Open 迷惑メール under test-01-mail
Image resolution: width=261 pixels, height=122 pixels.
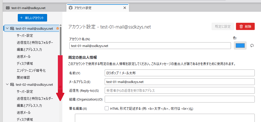tap(24, 56)
